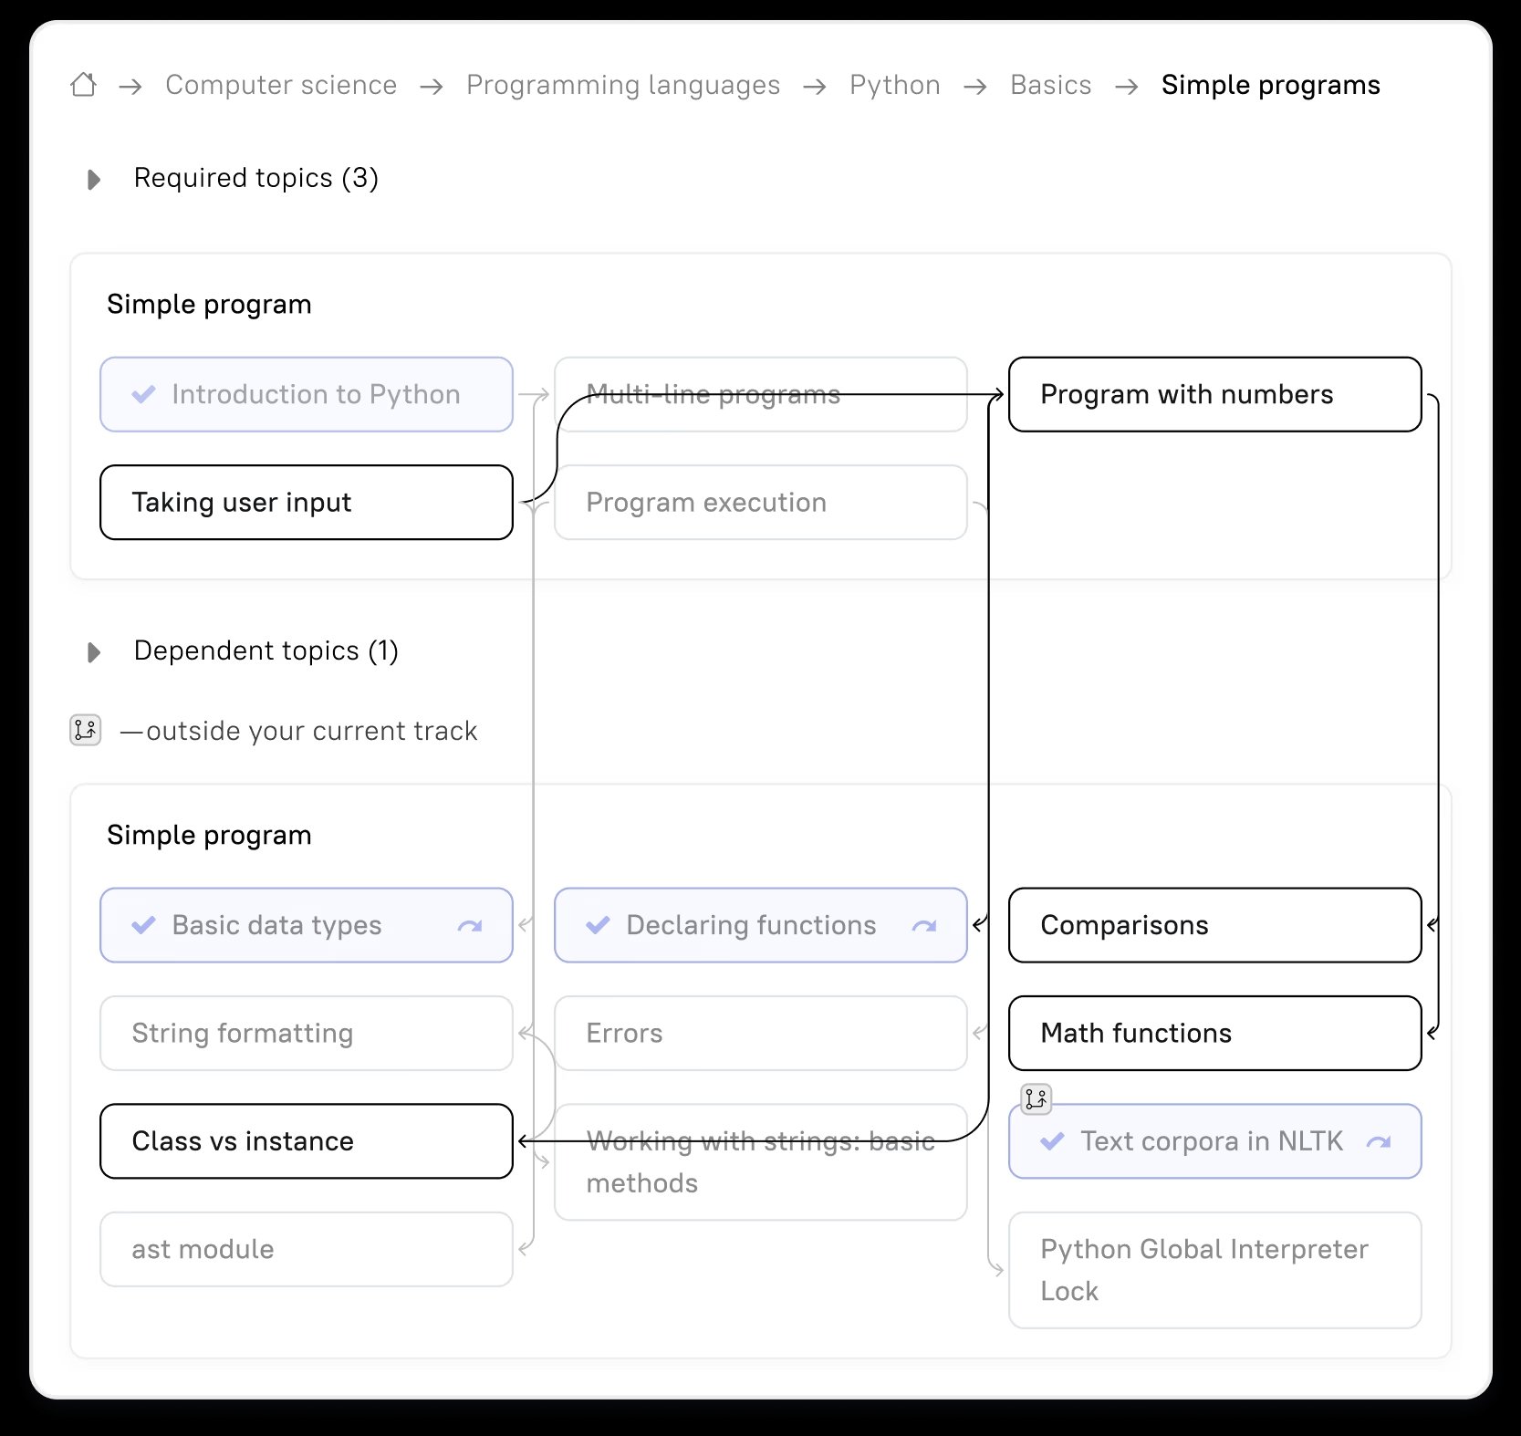Viewport: 1521px width, 1436px height.
Task: Click the home icon in breadcrumb
Action: [84, 85]
